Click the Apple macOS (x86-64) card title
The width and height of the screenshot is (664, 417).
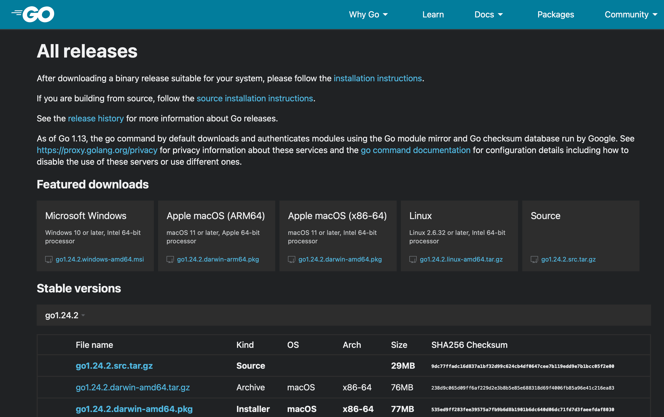337,216
